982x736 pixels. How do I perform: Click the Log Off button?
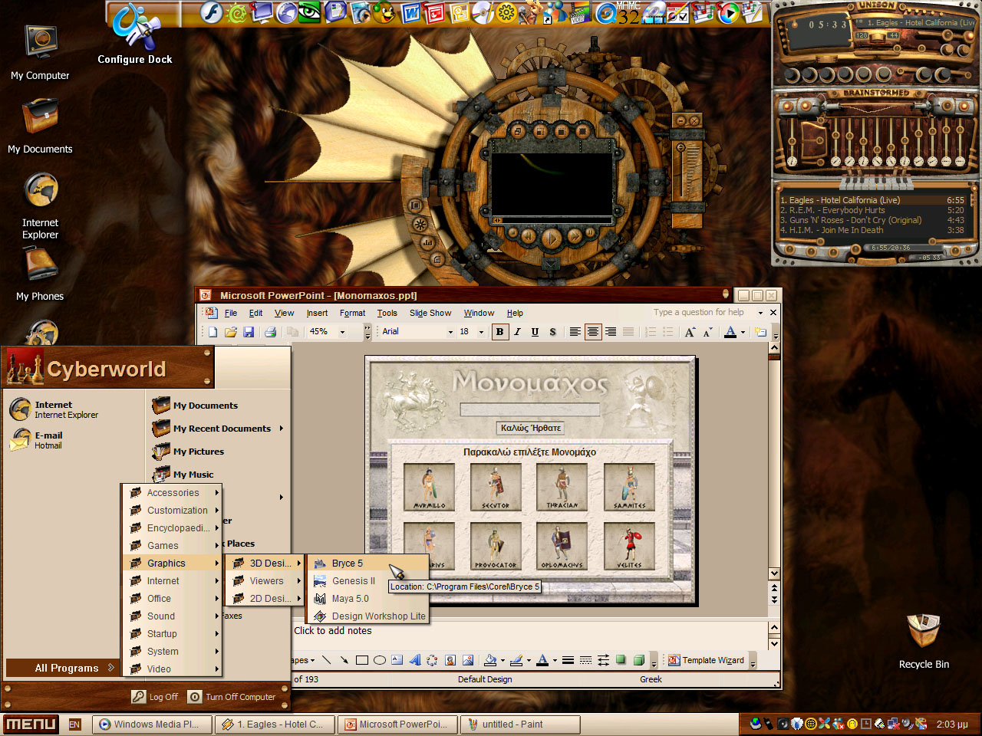pos(155,697)
